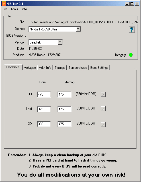Click the Thrtl Memory clock field
Image resolution: width=141 pixels, height=182 pixels.
(x=64, y=109)
